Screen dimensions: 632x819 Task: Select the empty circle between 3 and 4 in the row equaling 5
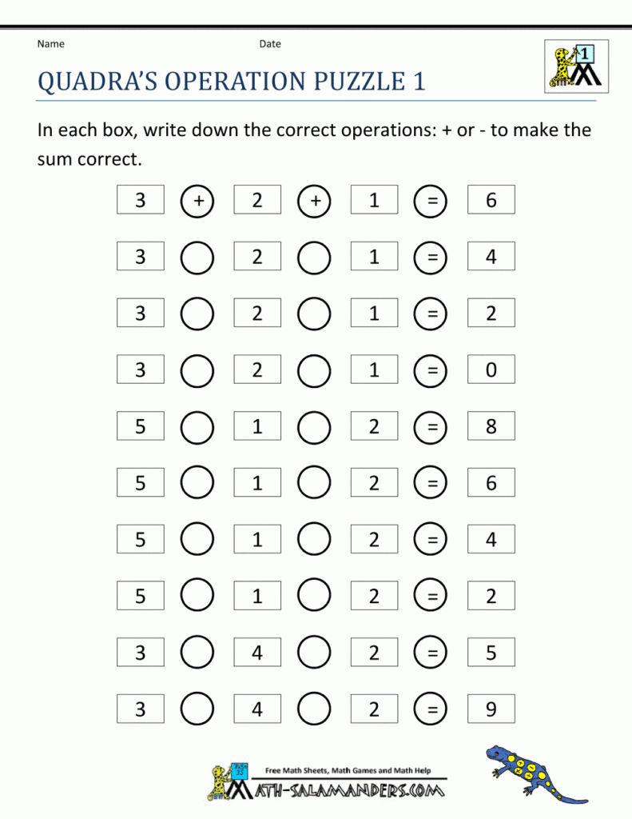(198, 653)
